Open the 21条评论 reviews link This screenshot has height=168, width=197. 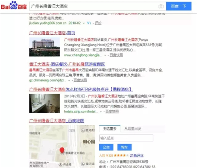tap(137, 155)
